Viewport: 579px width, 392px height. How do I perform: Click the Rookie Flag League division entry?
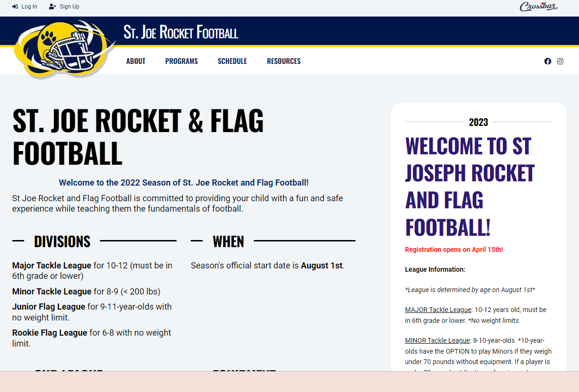[92, 338]
